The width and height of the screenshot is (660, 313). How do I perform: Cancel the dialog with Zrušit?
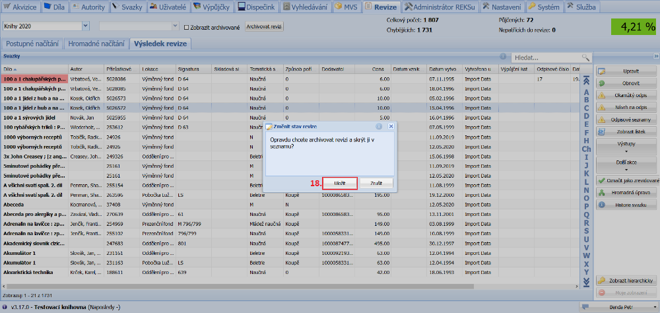click(376, 183)
